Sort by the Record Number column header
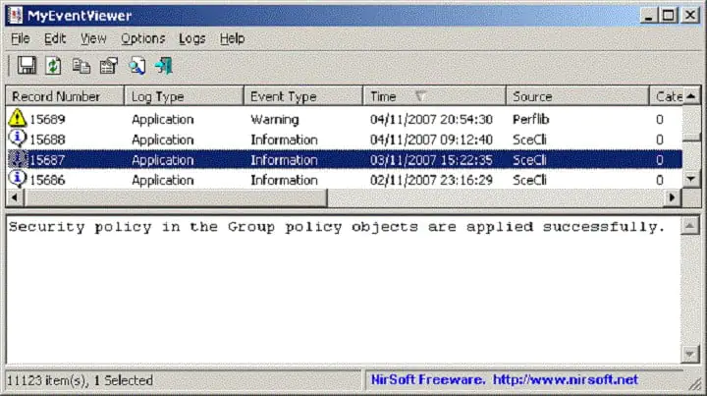This screenshot has width=707, height=396. (65, 96)
